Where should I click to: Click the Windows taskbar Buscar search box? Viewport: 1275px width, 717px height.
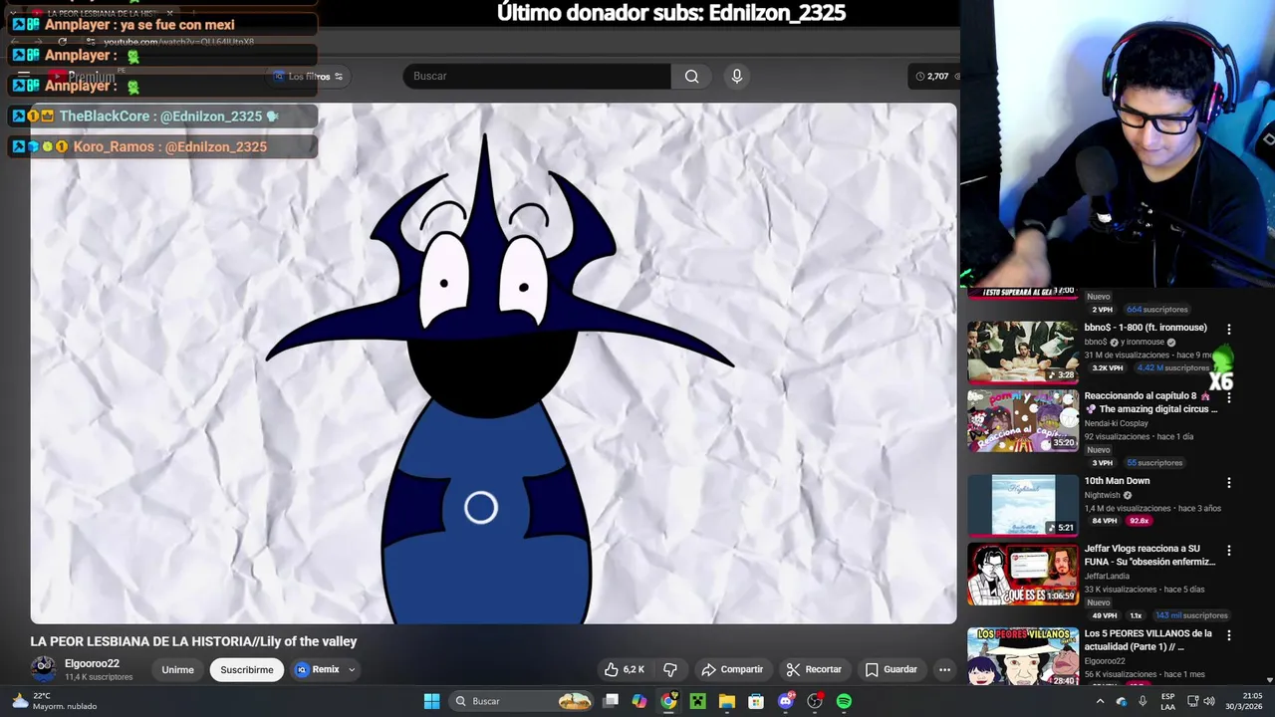pos(521,701)
